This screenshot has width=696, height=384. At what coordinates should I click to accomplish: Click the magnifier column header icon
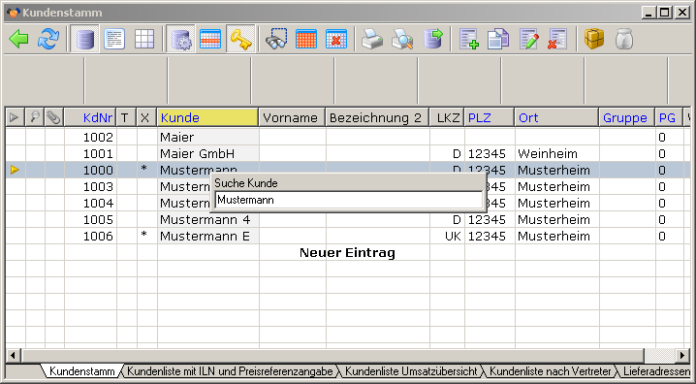(35, 117)
